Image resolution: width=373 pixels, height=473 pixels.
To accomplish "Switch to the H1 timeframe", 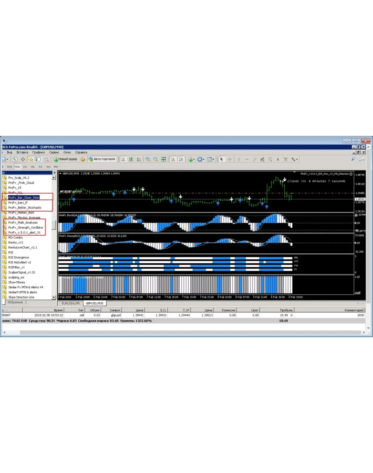I will tap(25, 167).
